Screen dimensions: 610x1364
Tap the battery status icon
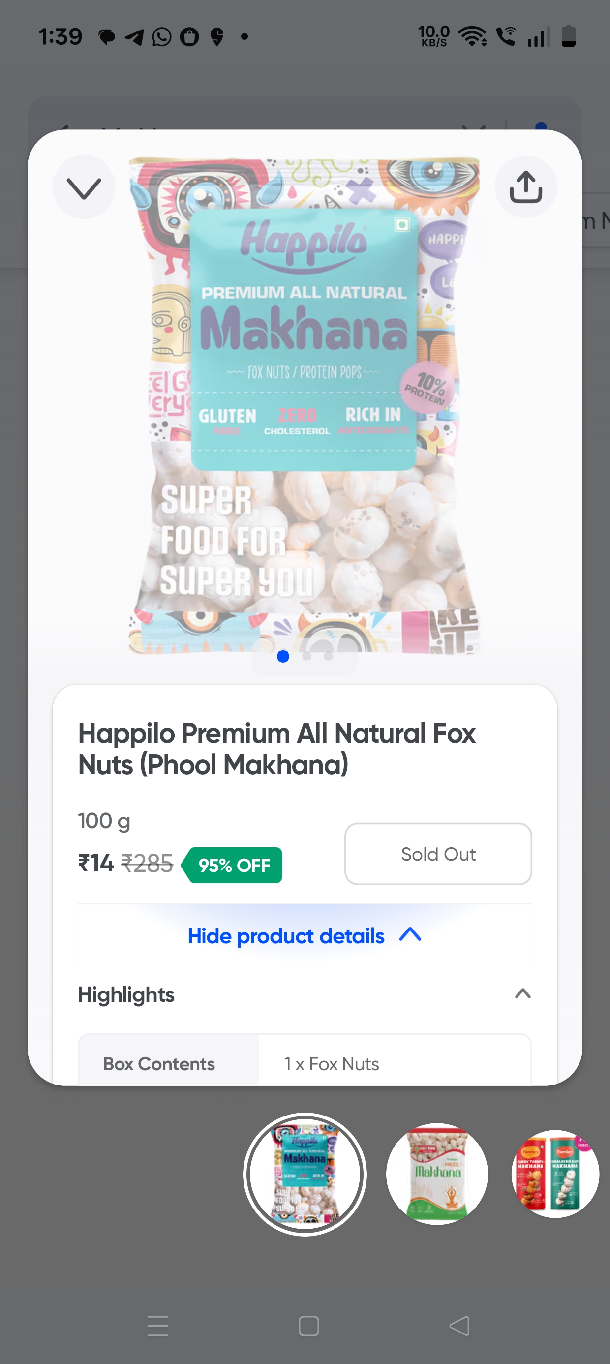[x=568, y=36]
